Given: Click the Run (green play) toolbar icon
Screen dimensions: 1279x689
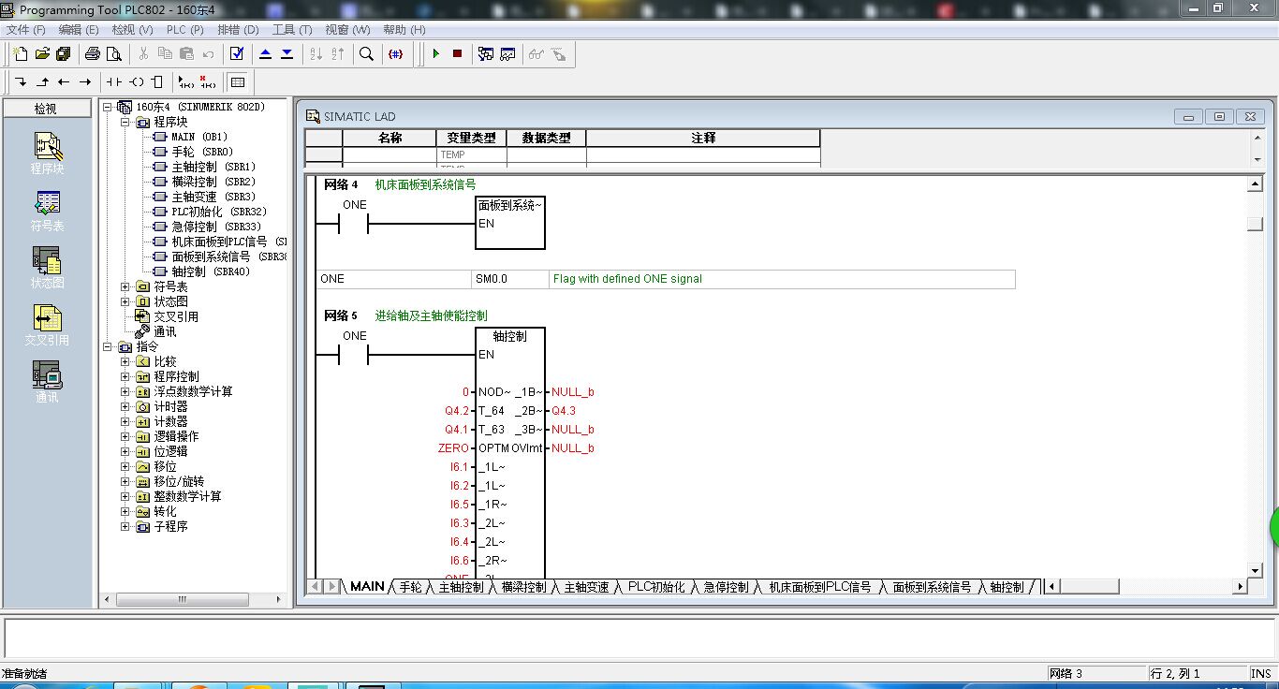Looking at the screenshot, I should coord(435,54).
